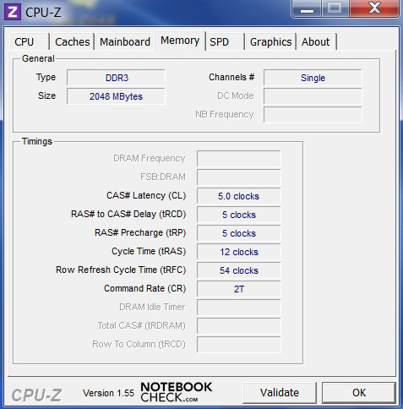Click the empty DC Mode field
This screenshot has height=409, width=403.
pyautogui.click(x=313, y=96)
